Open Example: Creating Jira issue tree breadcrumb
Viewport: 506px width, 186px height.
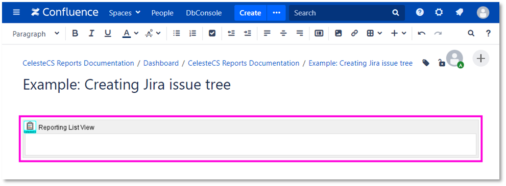pos(360,63)
